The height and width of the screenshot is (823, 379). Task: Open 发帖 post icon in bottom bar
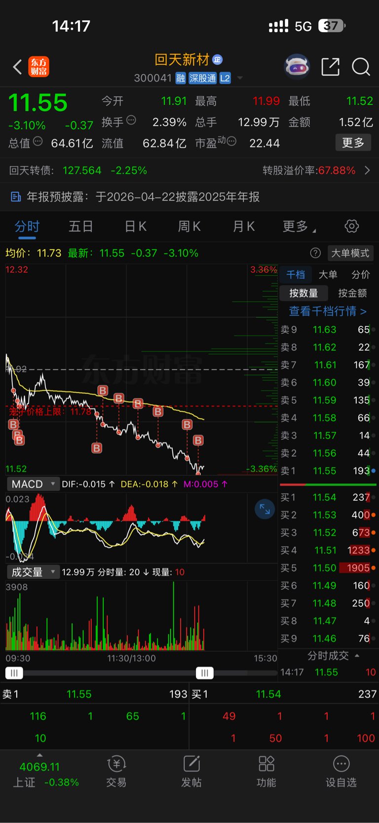pos(191,764)
